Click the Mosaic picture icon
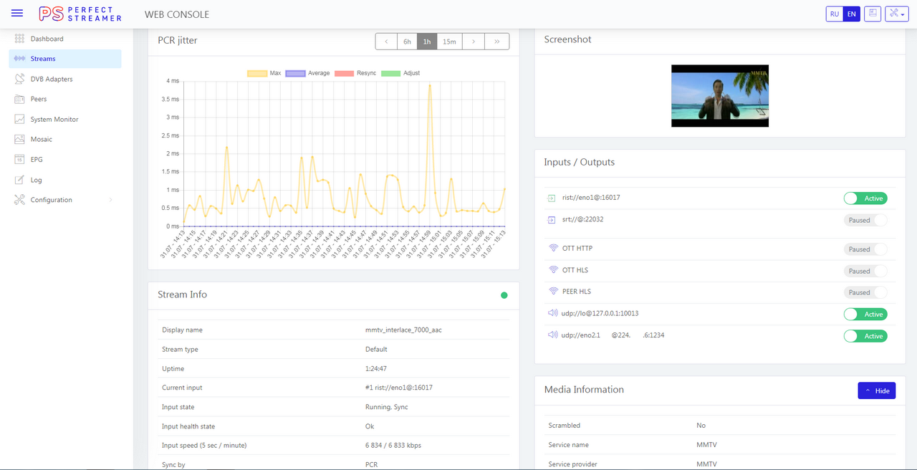This screenshot has width=917, height=470. [x=19, y=139]
